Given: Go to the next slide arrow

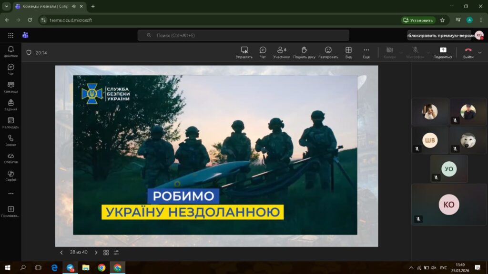Looking at the screenshot, I should (96, 253).
